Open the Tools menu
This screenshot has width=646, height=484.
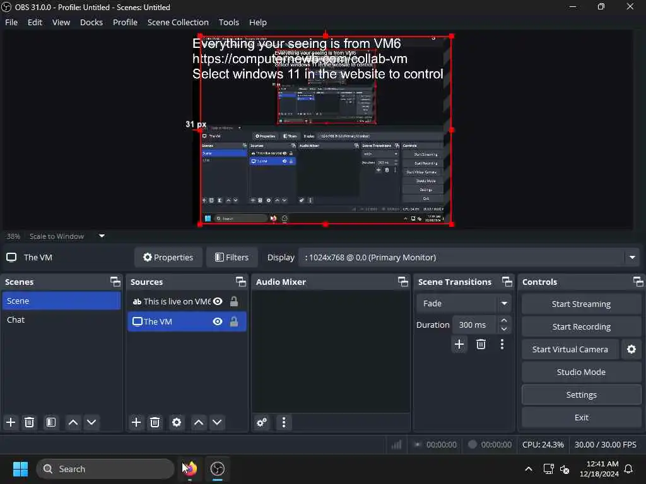click(228, 22)
